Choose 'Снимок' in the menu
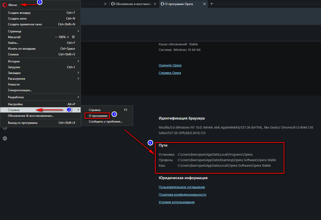The height and width of the screenshot is (220, 321). [x=41, y=54]
